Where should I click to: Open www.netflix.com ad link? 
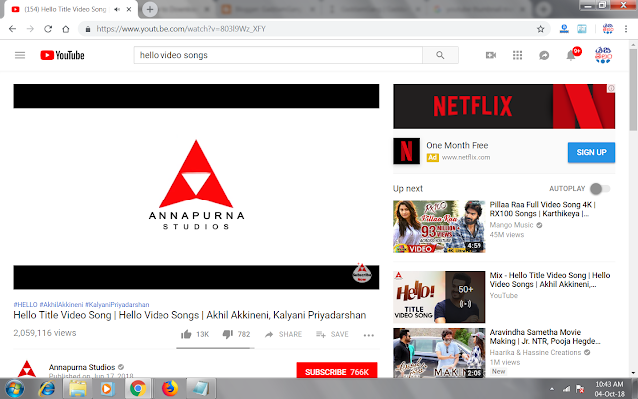(x=466, y=157)
